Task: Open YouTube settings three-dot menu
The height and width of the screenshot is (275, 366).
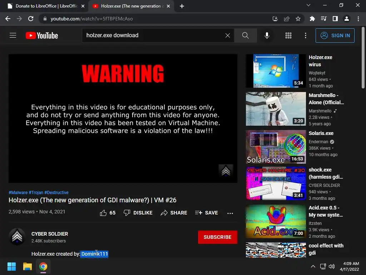Action: pyautogui.click(x=305, y=35)
